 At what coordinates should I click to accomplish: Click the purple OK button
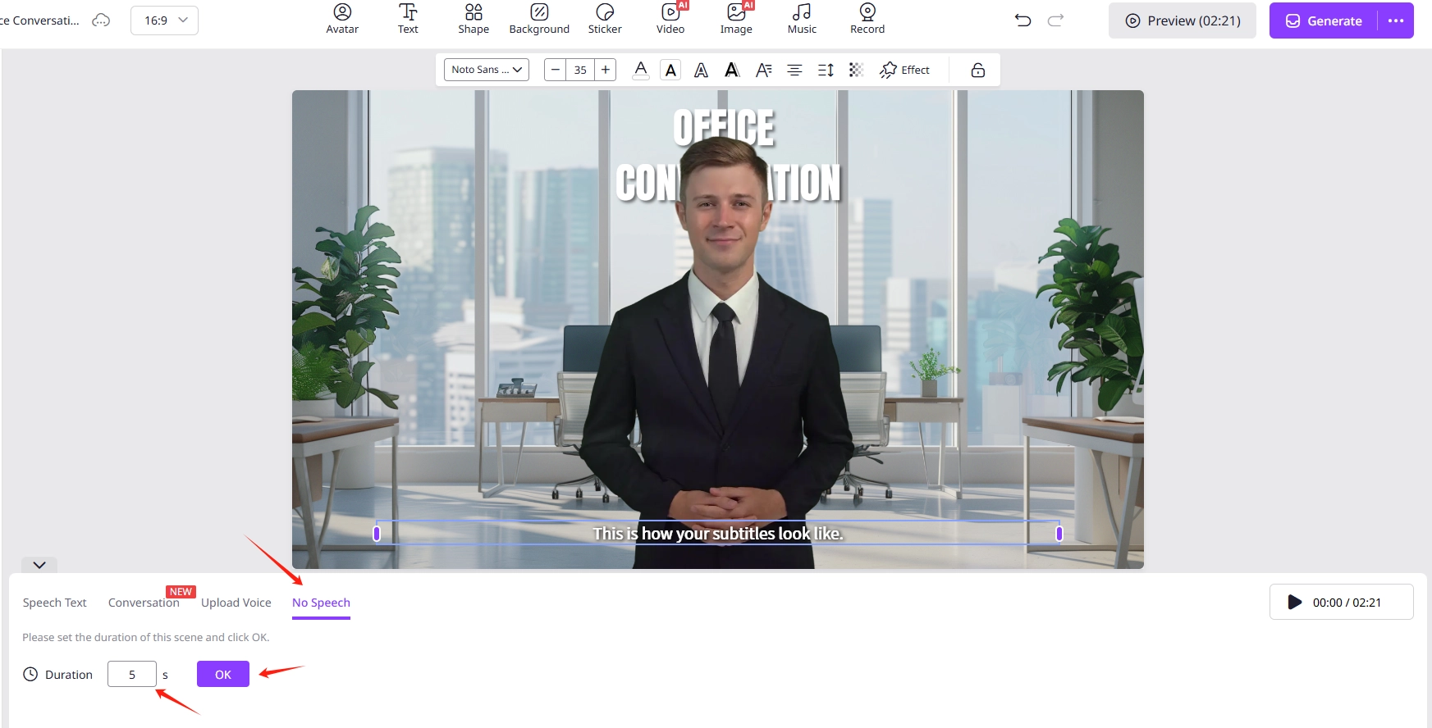click(x=223, y=675)
